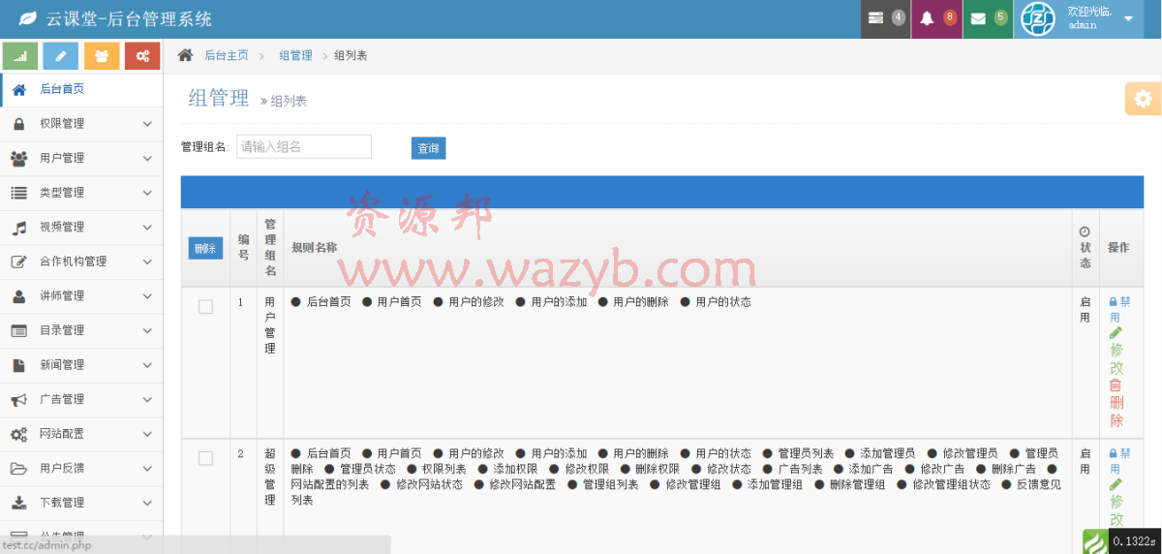Click the person icon of 讲师管理
This screenshot has width=1162, height=554.
pos(18,295)
